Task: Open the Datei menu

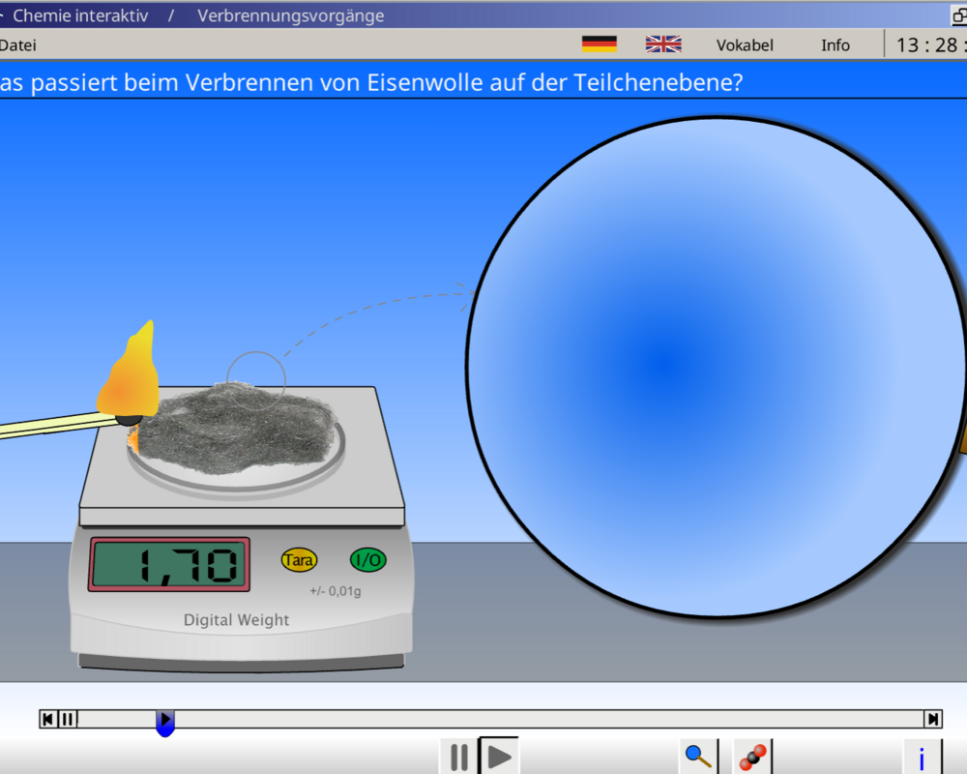Action: pyautogui.click(x=17, y=45)
